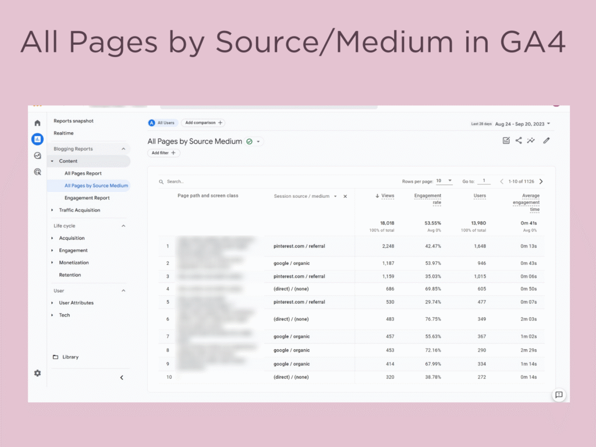The image size is (596, 447).
Task: Click the pencil Customize report icon
Action: (x=546, y=141)
